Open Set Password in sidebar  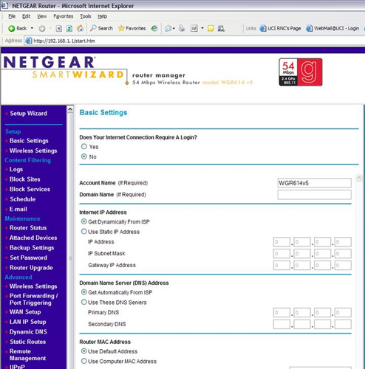click(28, 258)
